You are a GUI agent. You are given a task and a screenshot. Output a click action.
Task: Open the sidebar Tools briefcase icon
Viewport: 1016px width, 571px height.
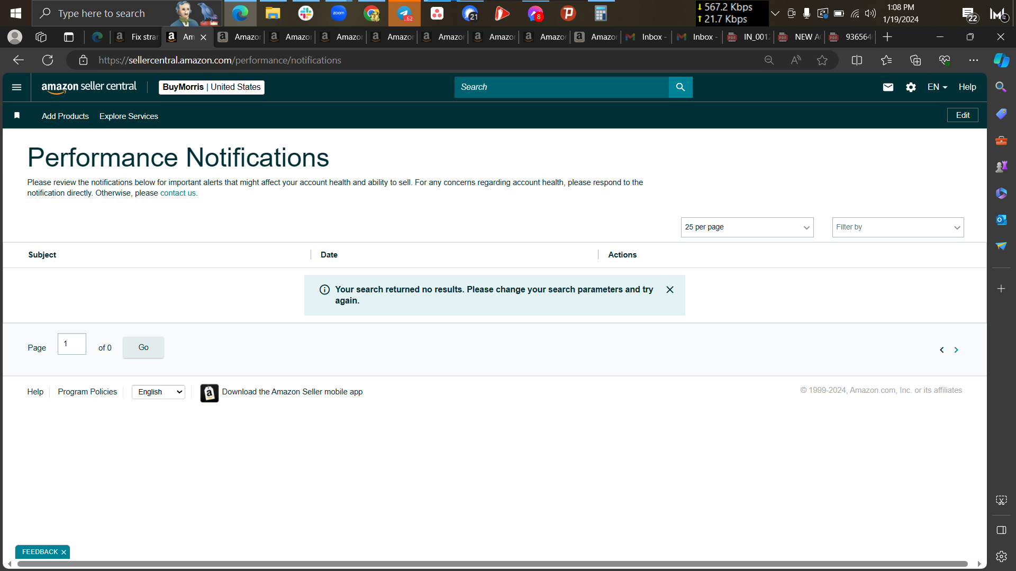tap(1001, 141)
